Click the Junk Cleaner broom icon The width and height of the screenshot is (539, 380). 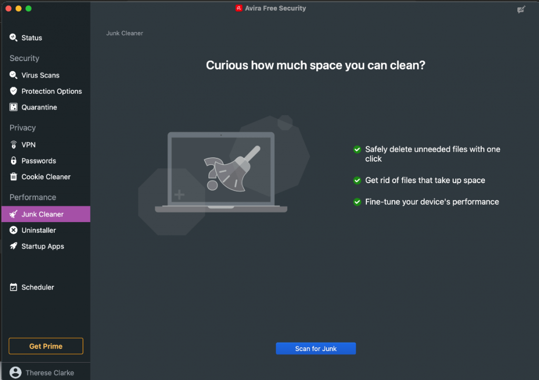(x=13, y=214)
